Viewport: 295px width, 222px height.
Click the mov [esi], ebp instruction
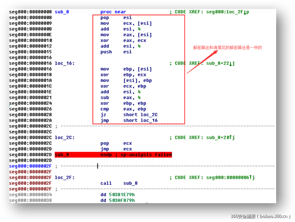(126, 81)
